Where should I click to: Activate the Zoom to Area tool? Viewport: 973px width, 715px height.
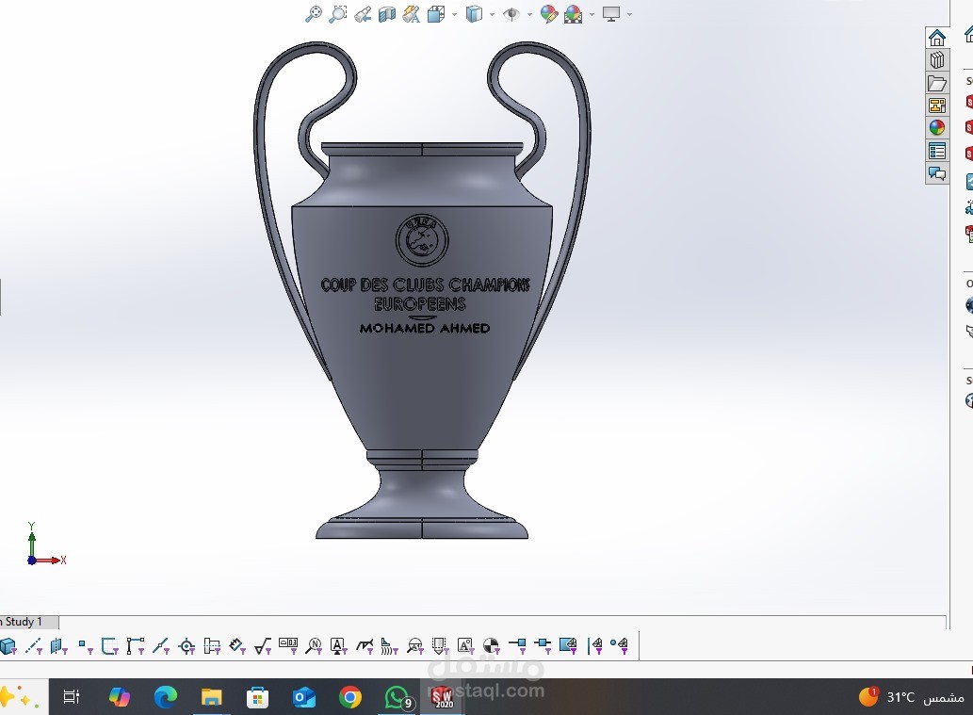click(337, 13)
